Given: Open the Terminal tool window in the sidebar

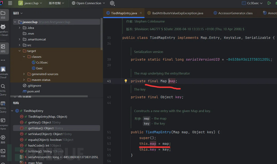Looking at the screenshot, I should click(x=3, y=151).
